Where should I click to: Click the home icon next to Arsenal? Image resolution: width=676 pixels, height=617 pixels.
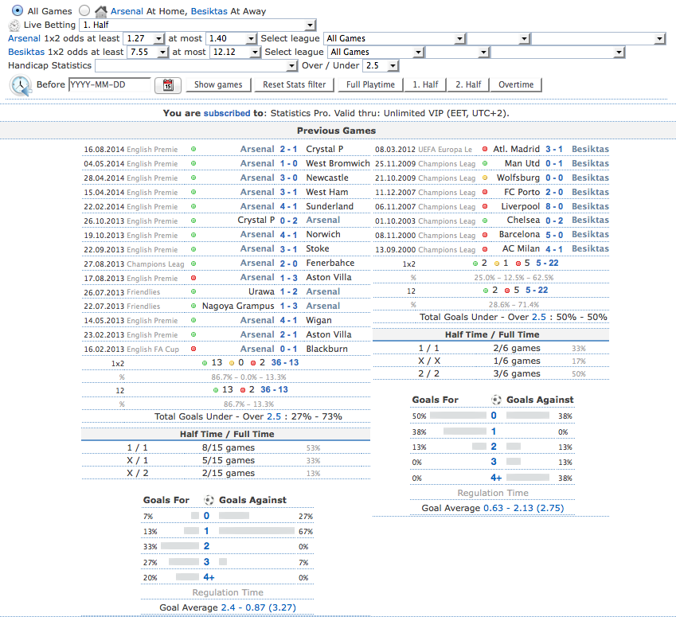101,11
